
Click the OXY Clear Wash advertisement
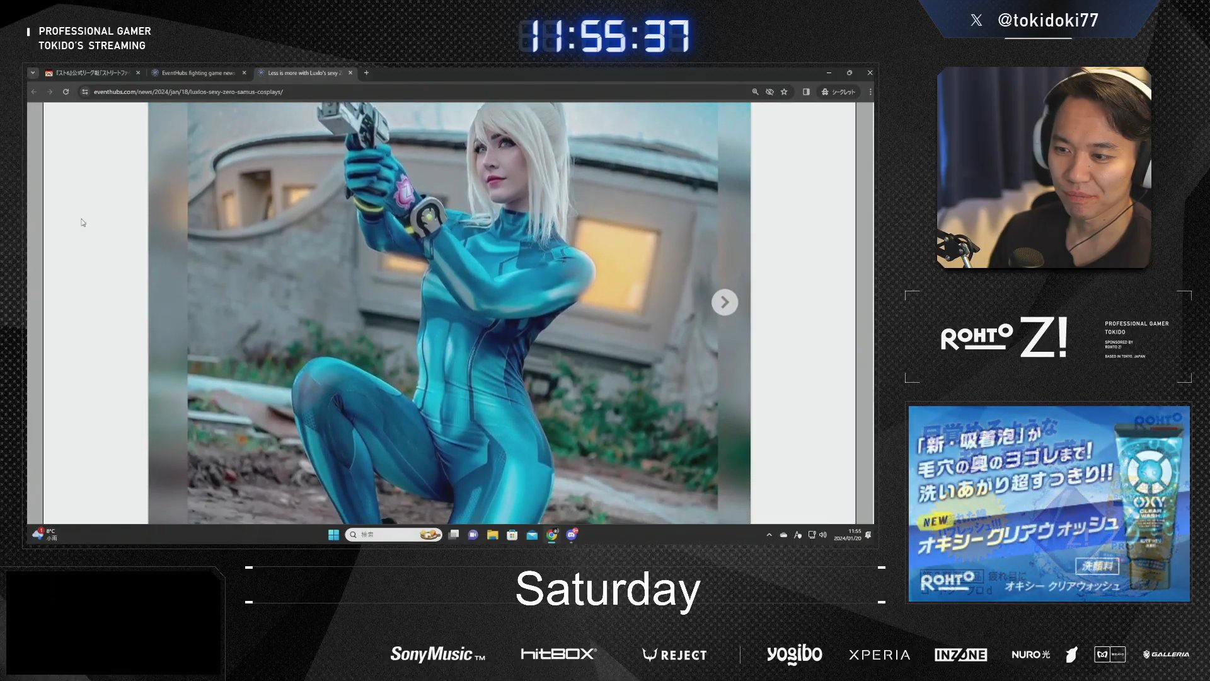coord(1049,503)
